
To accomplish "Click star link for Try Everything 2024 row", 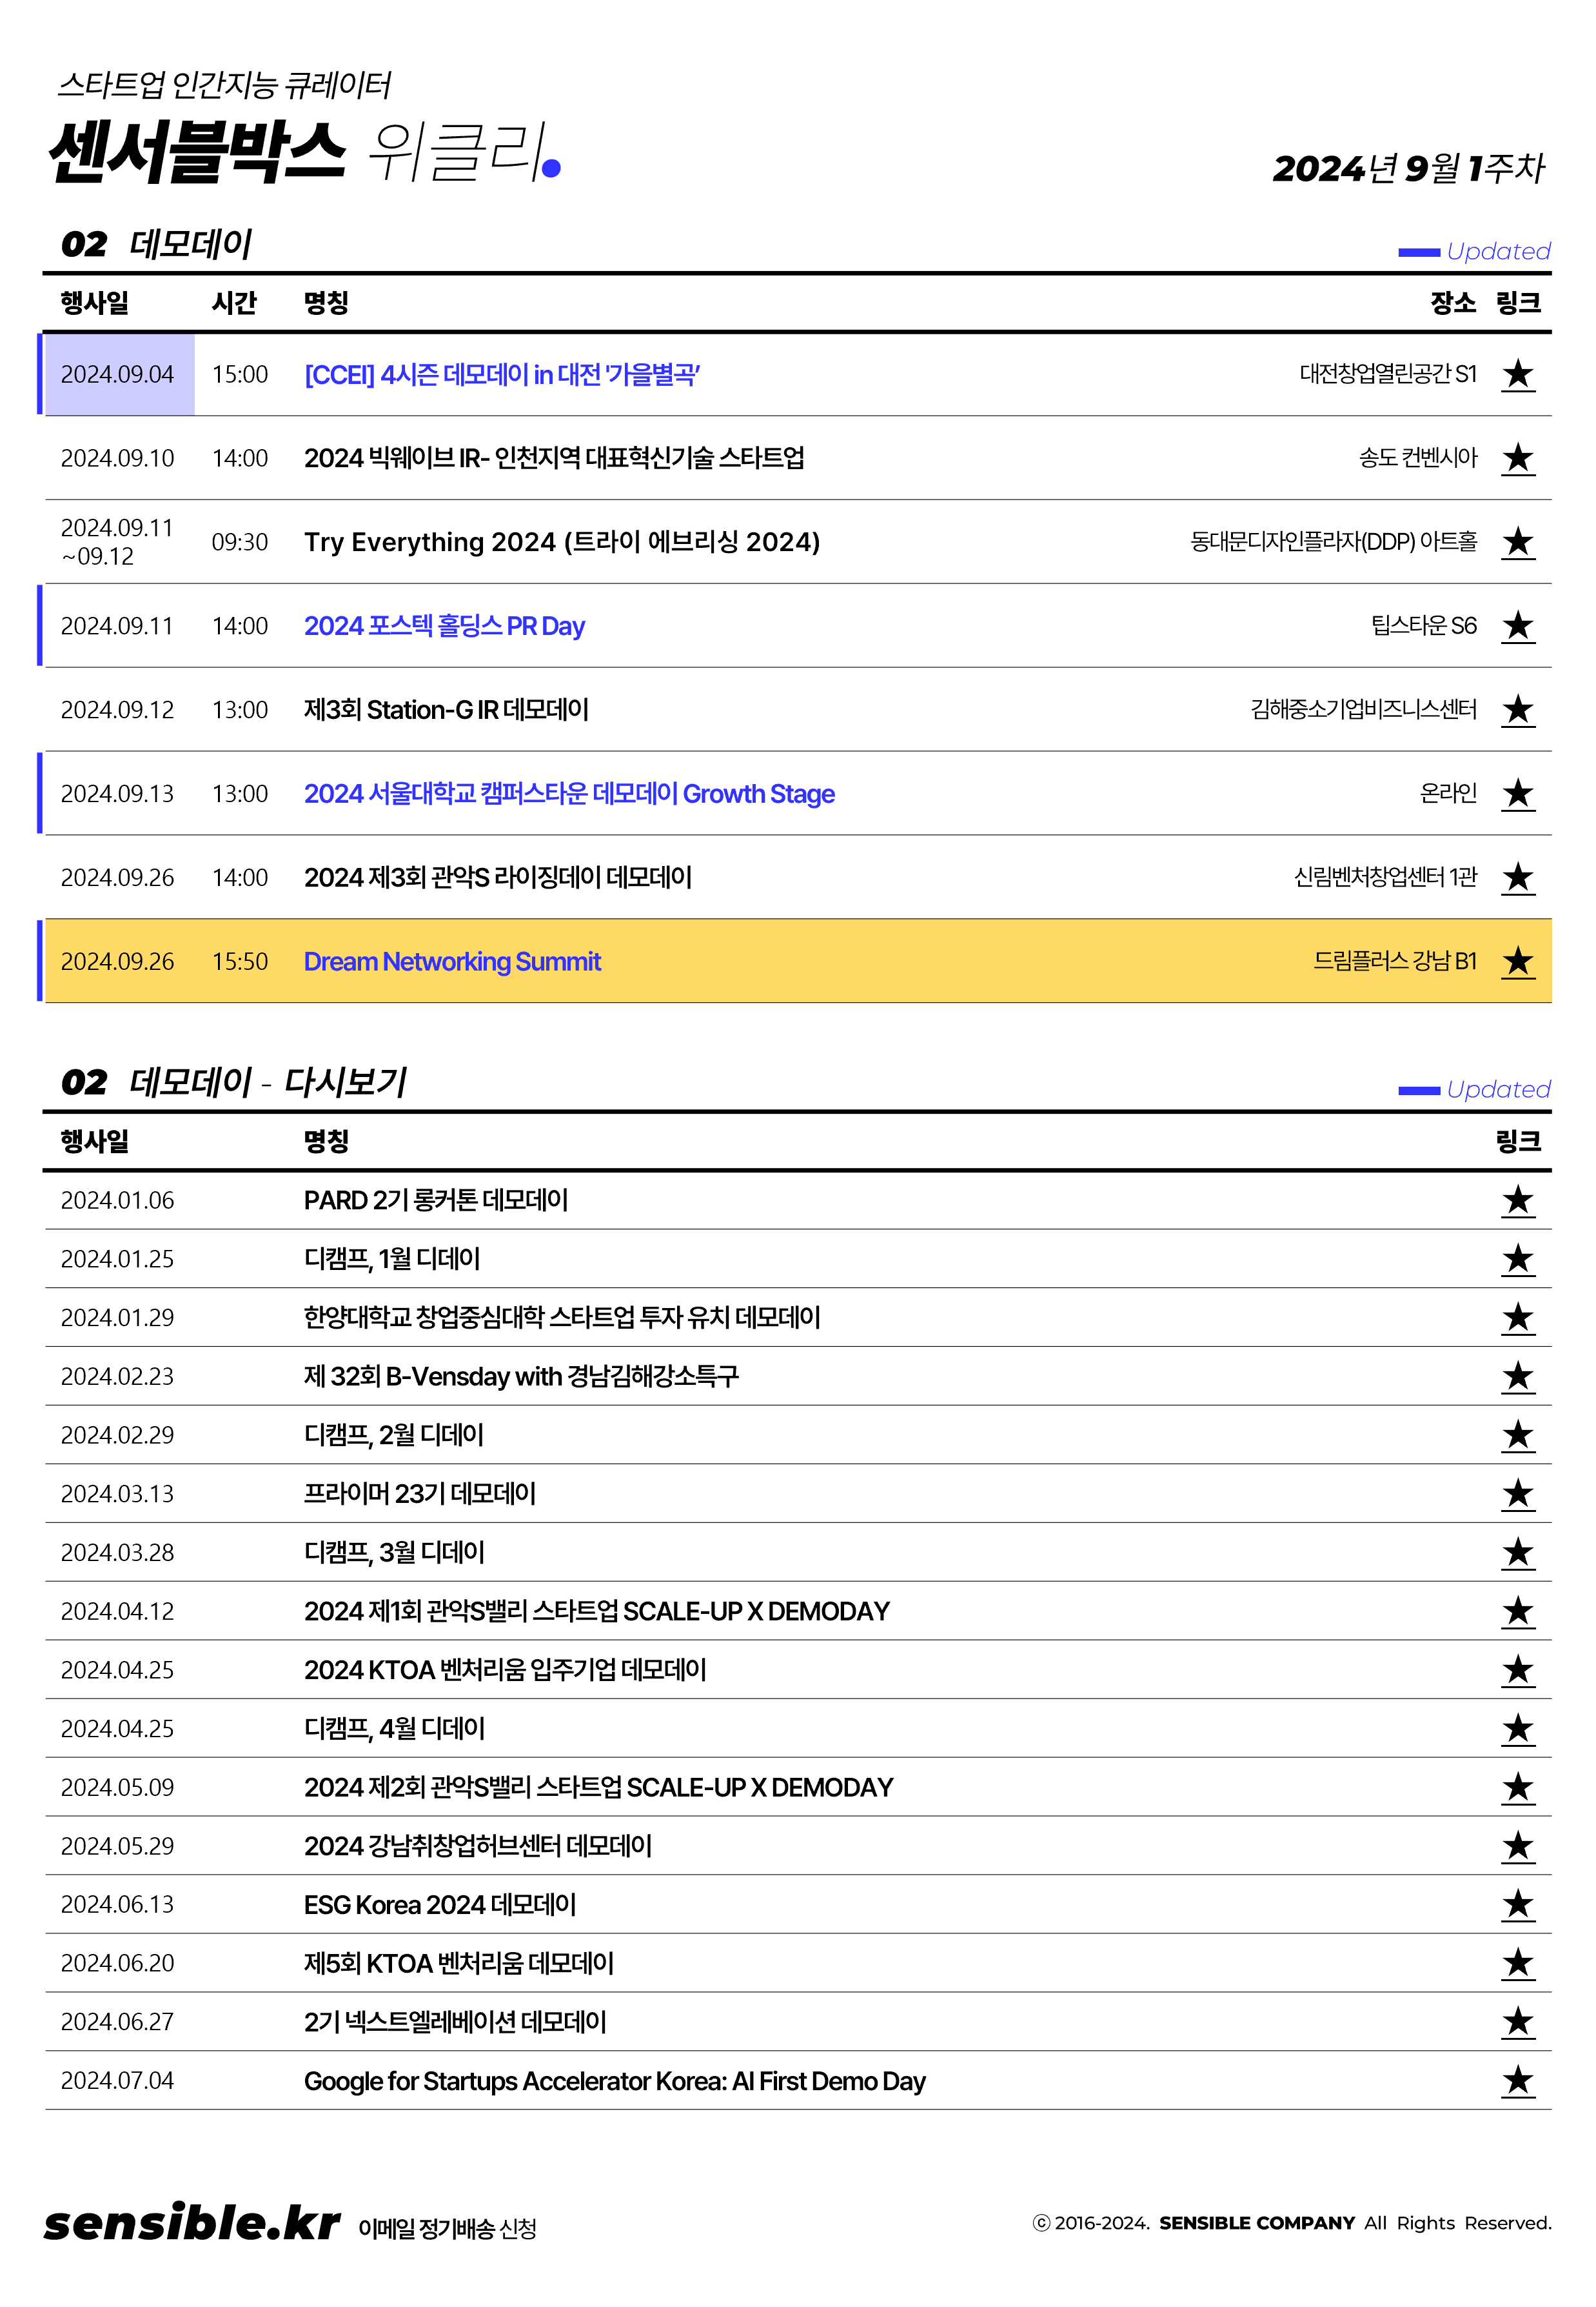I will click(x=1518, y=543).
